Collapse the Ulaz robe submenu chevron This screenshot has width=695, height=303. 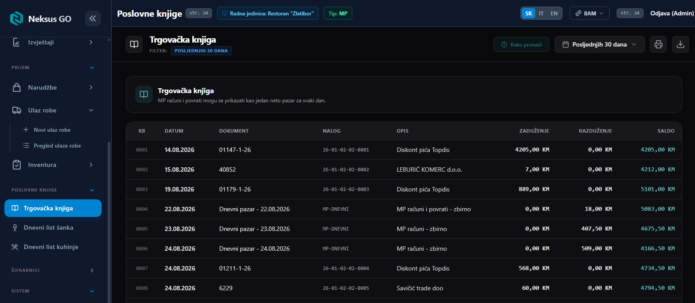tap(91, 110)
